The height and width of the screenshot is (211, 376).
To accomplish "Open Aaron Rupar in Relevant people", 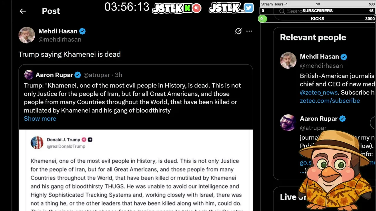I will (x=319, y=119).
